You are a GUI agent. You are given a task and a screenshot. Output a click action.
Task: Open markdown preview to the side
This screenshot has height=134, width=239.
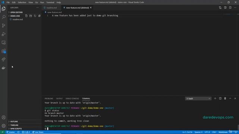(225, 7)
